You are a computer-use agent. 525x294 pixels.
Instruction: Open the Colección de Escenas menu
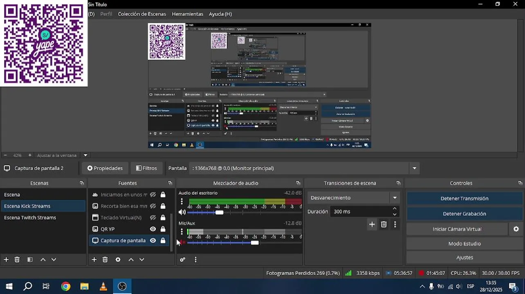click(x=142, y=14)
